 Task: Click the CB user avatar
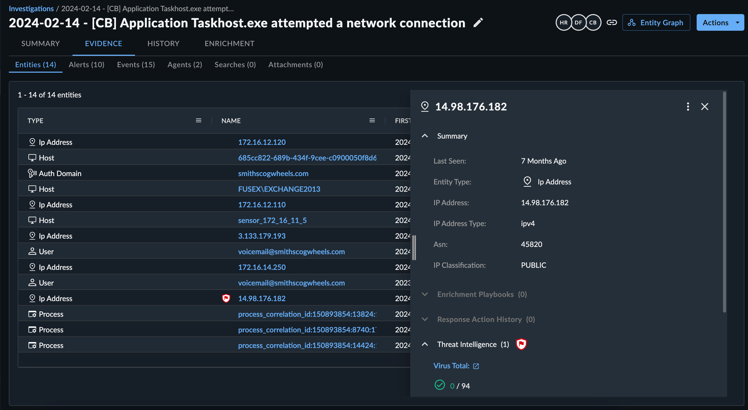coord(593,23)
